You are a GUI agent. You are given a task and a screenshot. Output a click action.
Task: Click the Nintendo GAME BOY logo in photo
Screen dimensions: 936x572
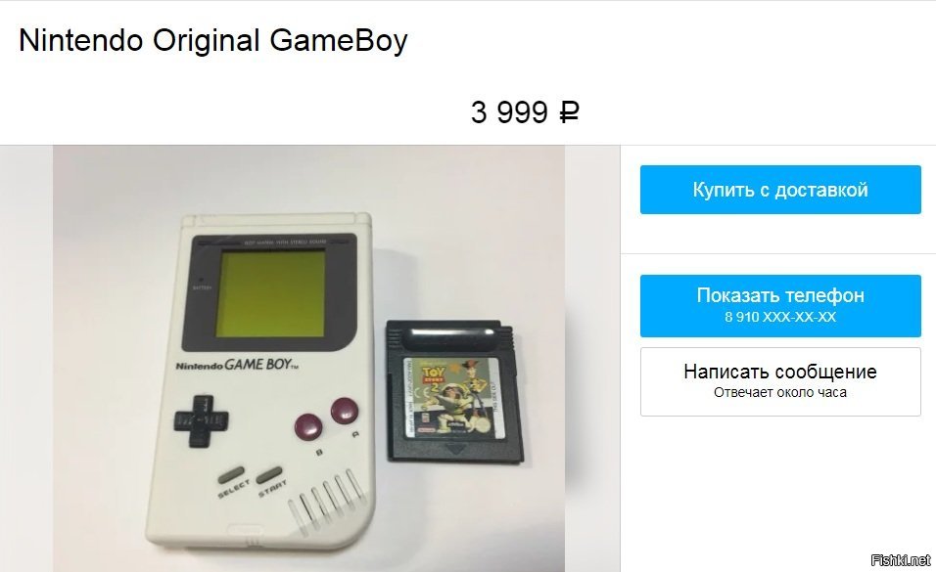237,365
